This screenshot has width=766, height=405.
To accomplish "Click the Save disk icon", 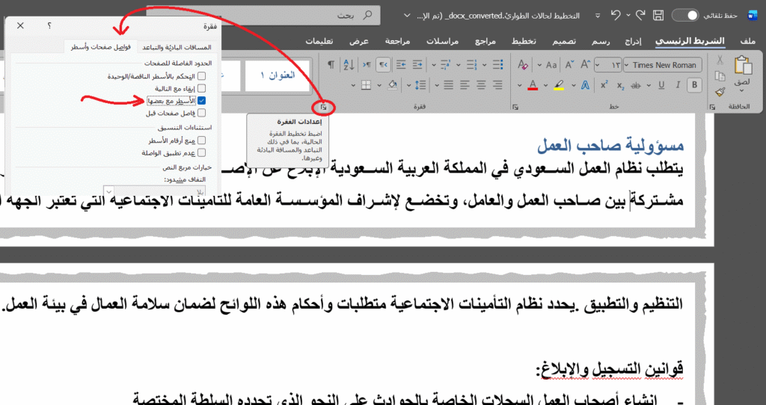I will pos(658,15).
